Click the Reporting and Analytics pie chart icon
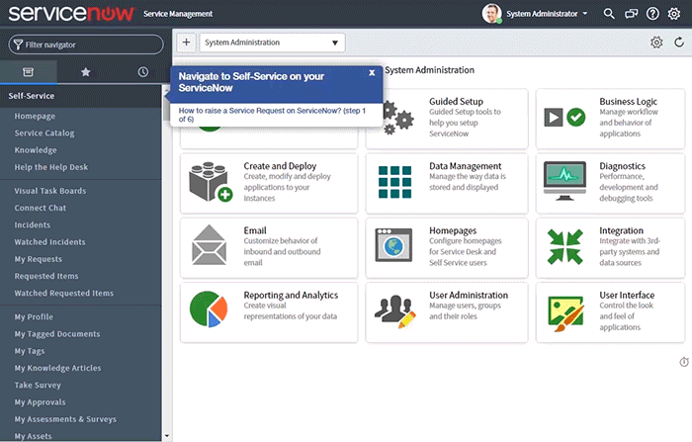 coord(209,309)
